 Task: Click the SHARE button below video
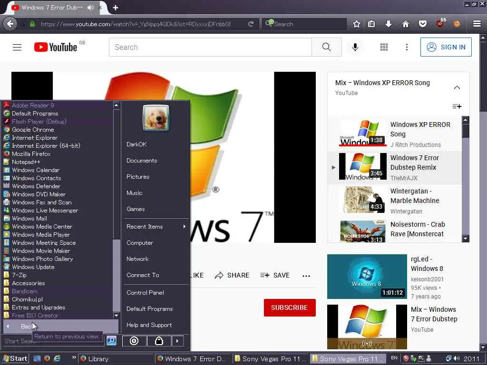pos(232,275)
